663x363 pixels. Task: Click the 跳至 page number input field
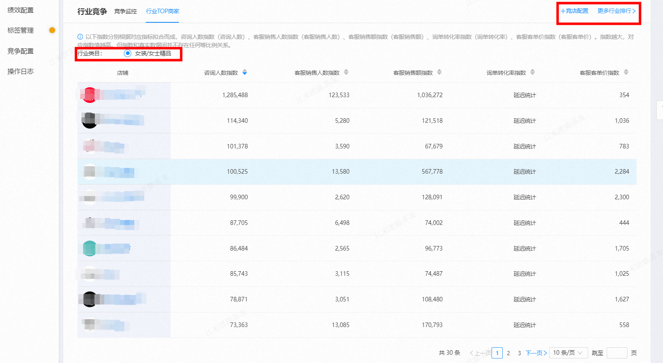[617, 353]
